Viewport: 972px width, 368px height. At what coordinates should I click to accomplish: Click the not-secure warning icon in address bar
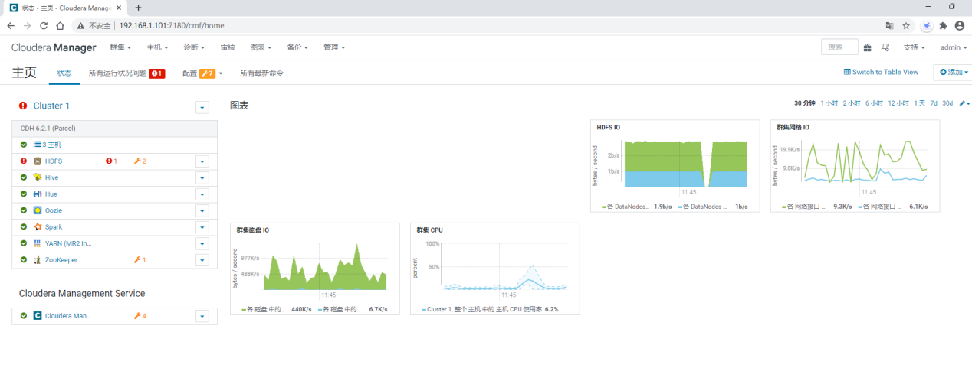80,25
